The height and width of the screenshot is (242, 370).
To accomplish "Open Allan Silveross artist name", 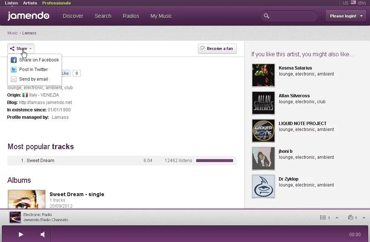I will coord(294,96).
